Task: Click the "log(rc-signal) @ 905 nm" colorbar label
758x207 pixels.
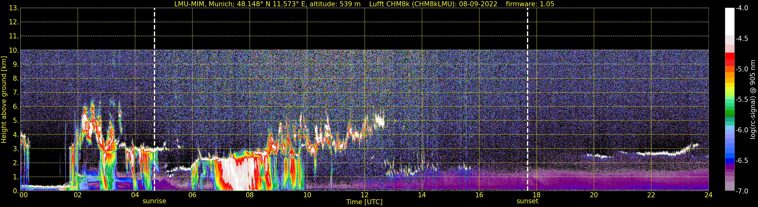Action: coord(752,99)
